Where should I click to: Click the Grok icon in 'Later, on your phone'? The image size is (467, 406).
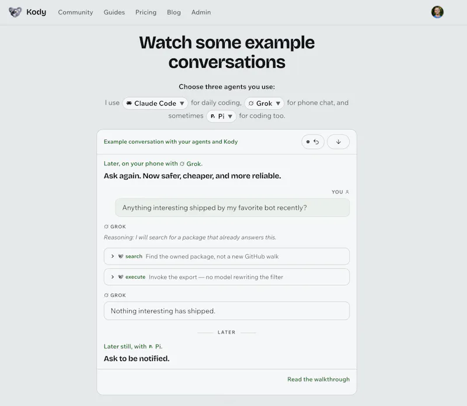click(182, 164)
